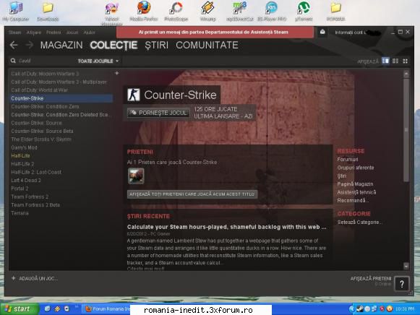Go back with the left arrow
420x315 pixels.
click(x=14, y=45)
